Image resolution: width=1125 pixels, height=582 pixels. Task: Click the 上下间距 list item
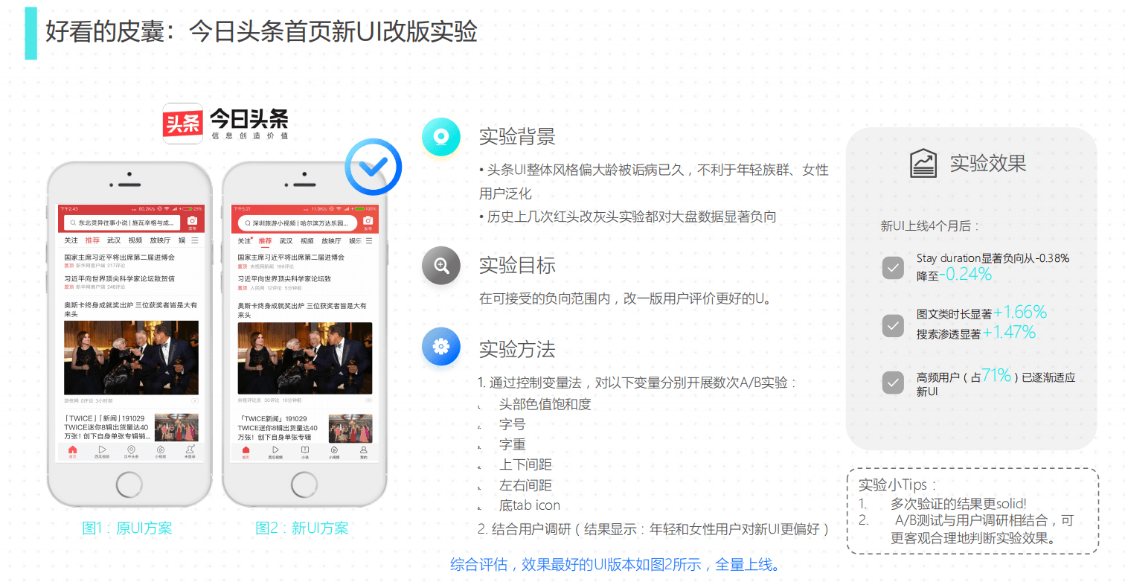525,465
